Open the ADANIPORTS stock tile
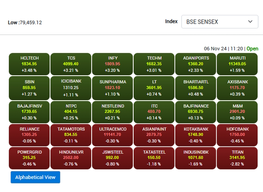Image resolution: width=263 pixels, height=192 pixels. 195,64
